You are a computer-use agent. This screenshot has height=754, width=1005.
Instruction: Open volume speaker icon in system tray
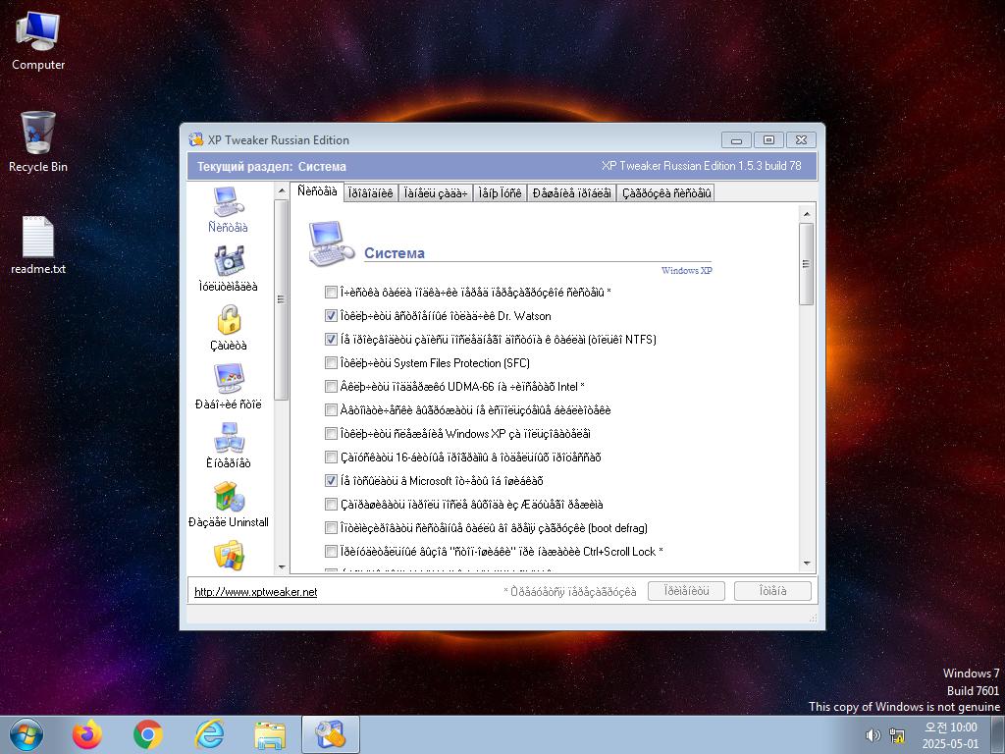tap(873, 735)
